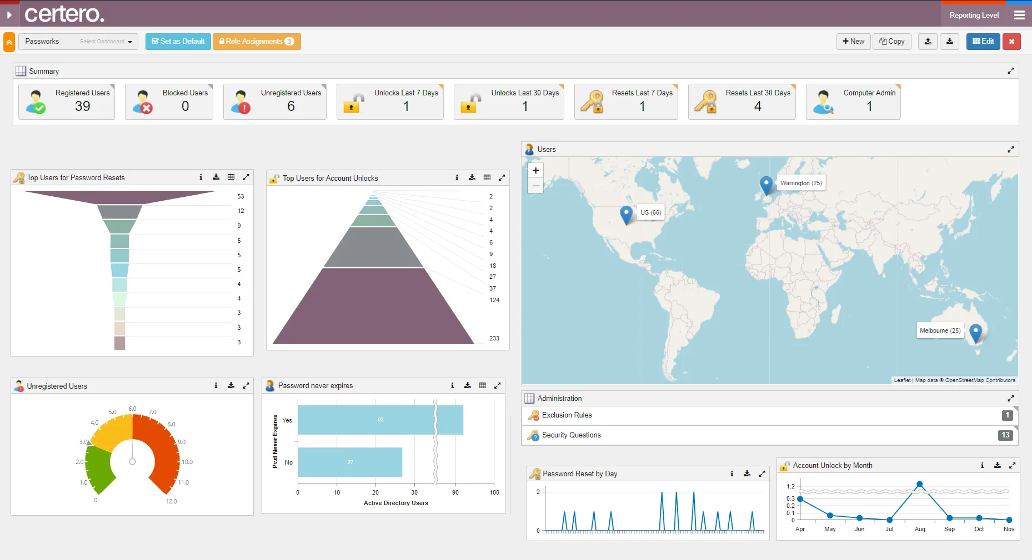Viewport: 1032px width, 560px height.
Task: Expand the left sidebar arrow in header
Action: click(9, 15)
